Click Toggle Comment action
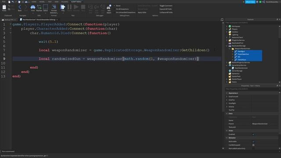This screenshot has width=281, height=158. pyautogui.click(x=166, y=6)
